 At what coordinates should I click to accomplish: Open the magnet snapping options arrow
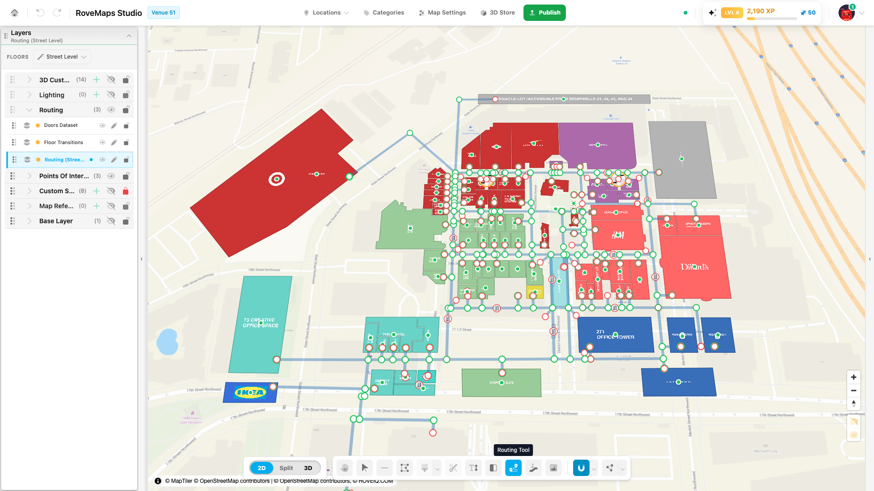[594, 468]
